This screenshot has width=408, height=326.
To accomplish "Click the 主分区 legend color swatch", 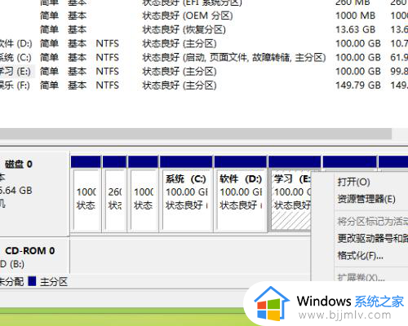I will coord(32,281).
